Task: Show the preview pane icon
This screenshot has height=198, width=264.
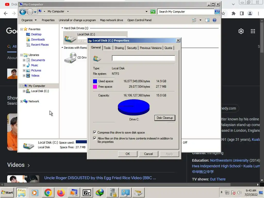Action: click(x=207, y=20)
